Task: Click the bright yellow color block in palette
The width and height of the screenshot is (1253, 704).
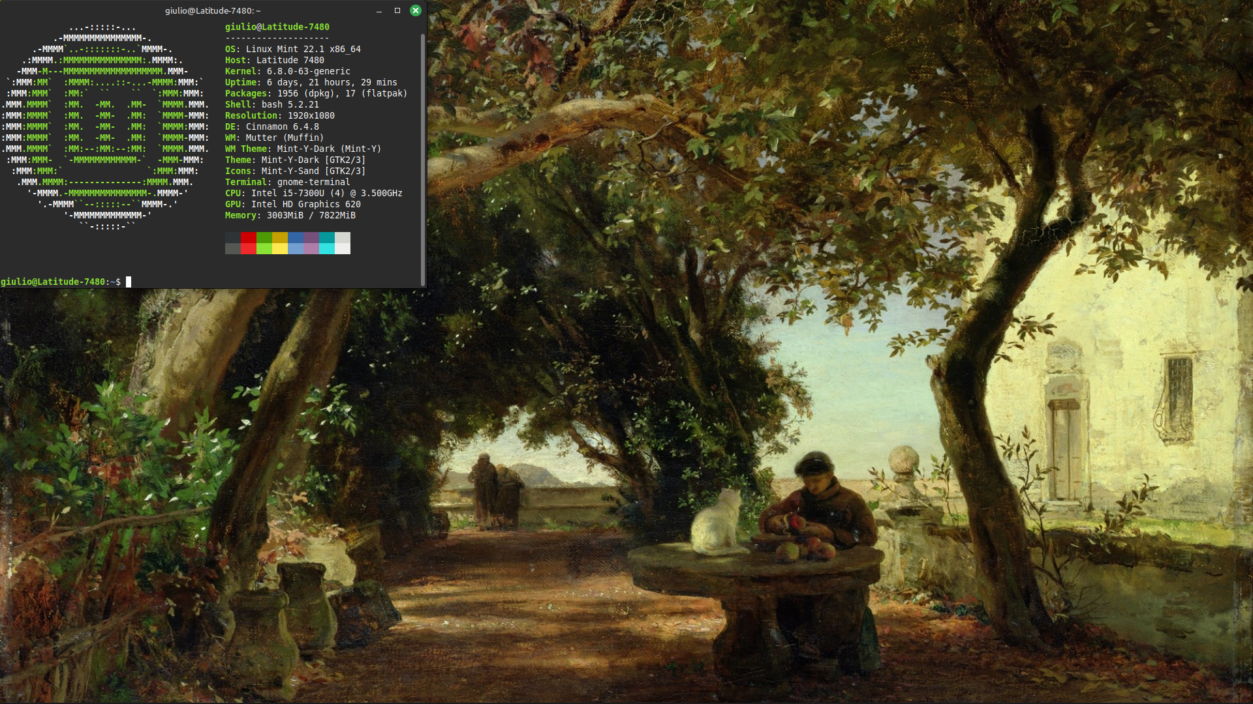Action: (280, 248)
